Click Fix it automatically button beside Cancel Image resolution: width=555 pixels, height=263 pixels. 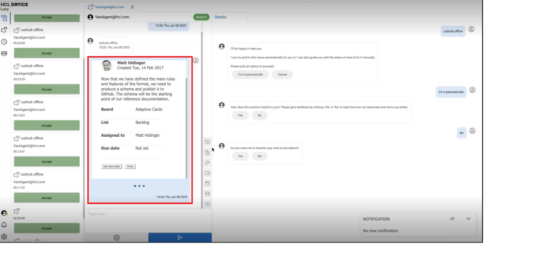(250, 74)
